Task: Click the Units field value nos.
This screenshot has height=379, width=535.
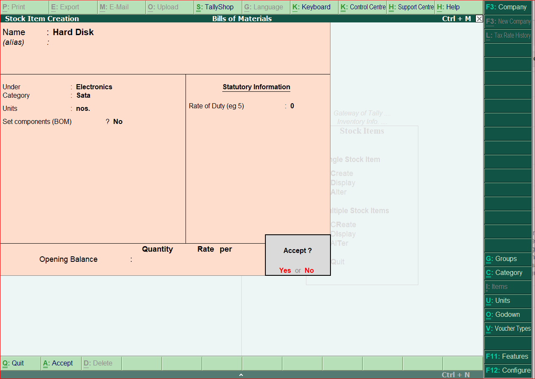Action: (x=83, y=109)
